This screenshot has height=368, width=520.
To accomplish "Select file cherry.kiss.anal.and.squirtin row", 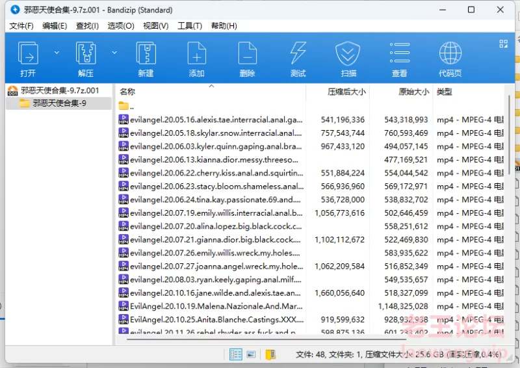I will 311,173.
